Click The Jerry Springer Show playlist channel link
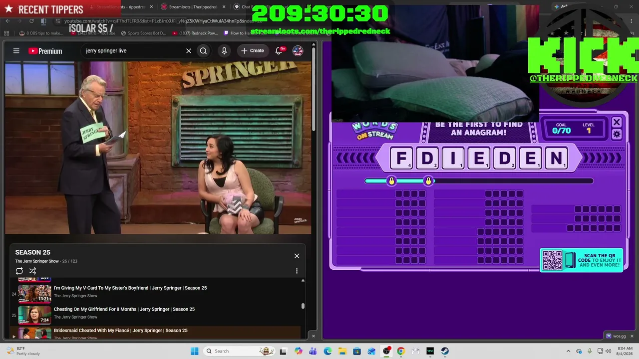 37,261
